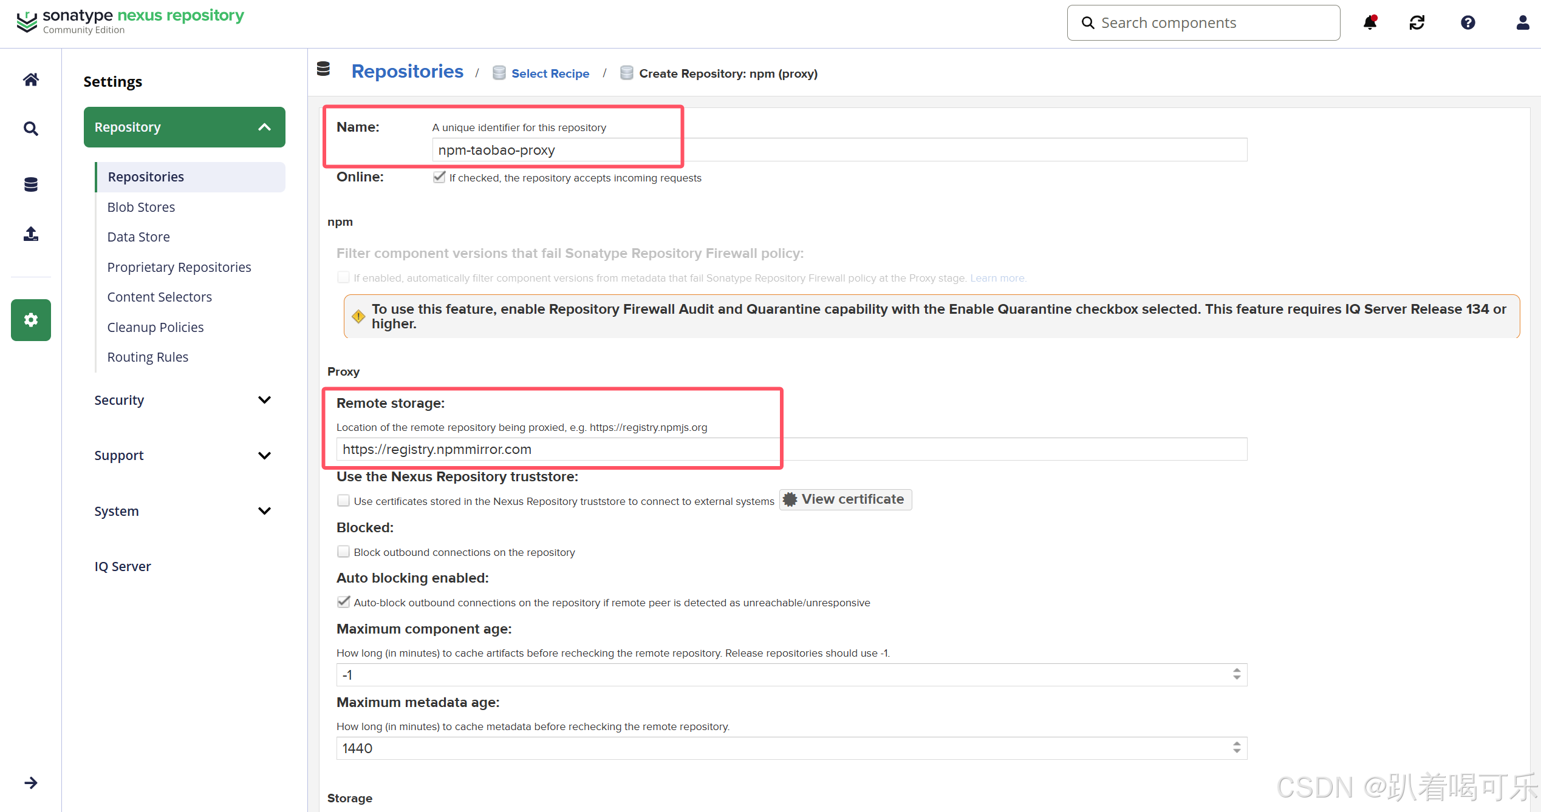1541x812 pixels.
Task: Go back to Select Recipe breadcrumb
Action: [x=550, y=73]
